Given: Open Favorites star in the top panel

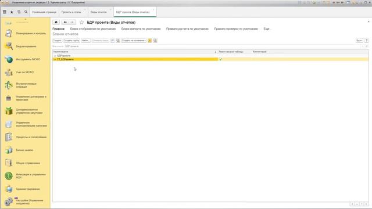Looking at the screenshot, I should [12, 12].
